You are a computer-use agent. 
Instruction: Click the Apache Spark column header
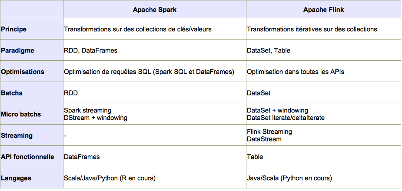coord(154,9)
